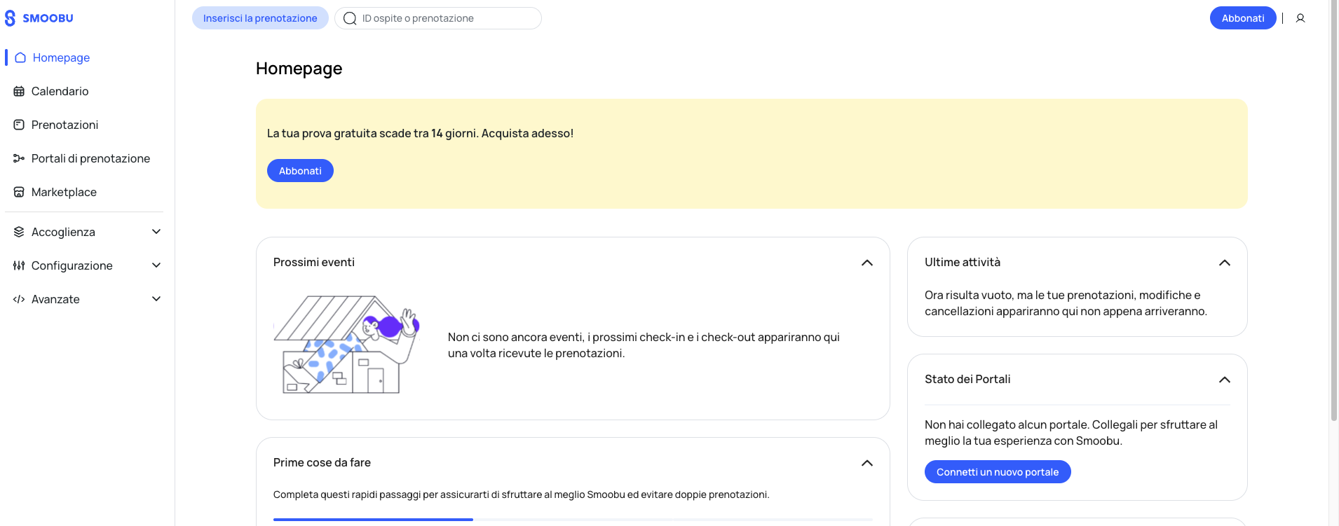Image resolution: width=1339 pixels, height=526 pixels.
Task: Click the Marketplace store icon
Action: [x=19, y=192]
